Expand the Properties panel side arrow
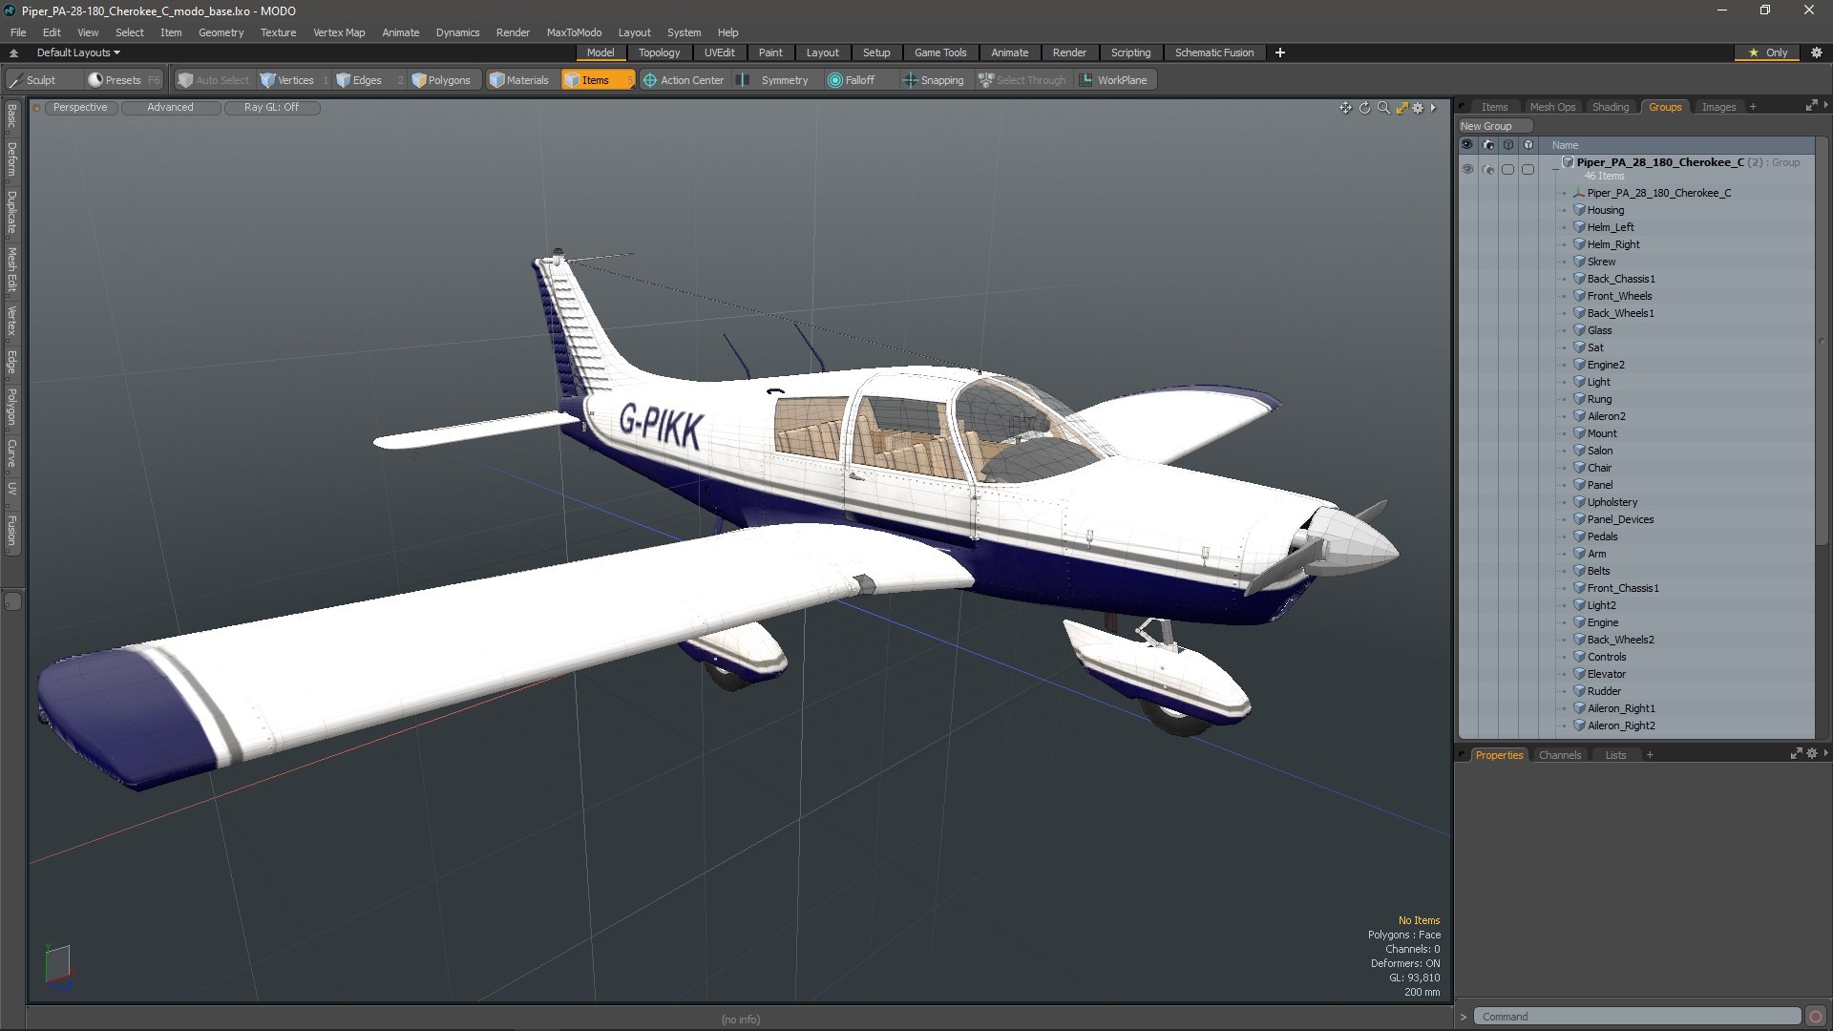This screenshot has width=1833, height=1031. pyautogui.click(x=1825, y=753)
